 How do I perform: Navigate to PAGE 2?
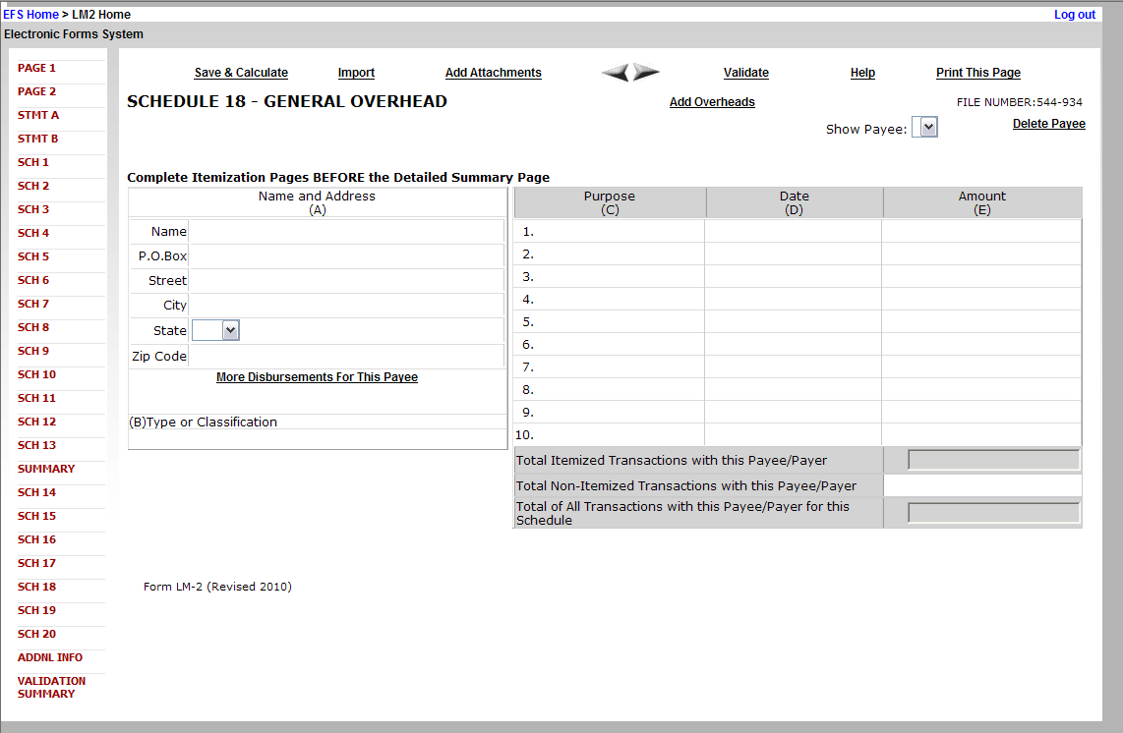click(x=36, y=91)
